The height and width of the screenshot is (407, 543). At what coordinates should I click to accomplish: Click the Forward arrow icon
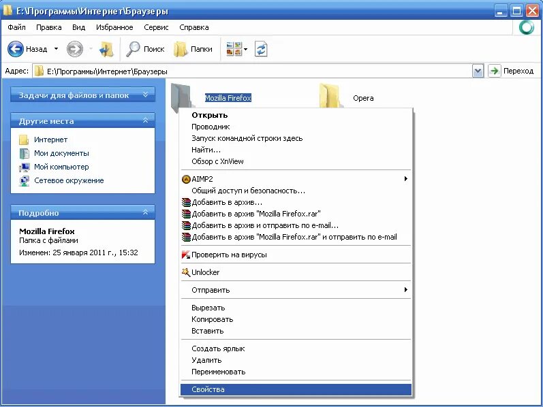pos(75,49)
